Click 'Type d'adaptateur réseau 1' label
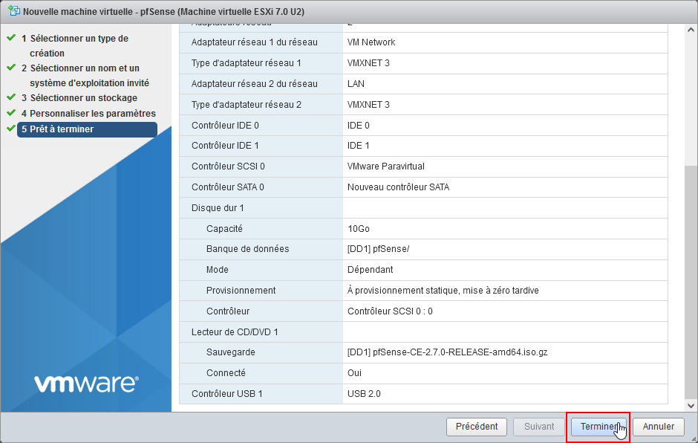The image size is (698, 443). pos(247,63)
